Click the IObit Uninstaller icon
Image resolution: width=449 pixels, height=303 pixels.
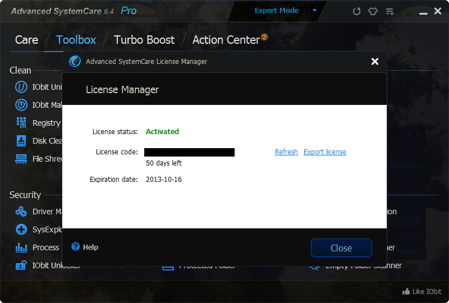(x=21, y=87)
